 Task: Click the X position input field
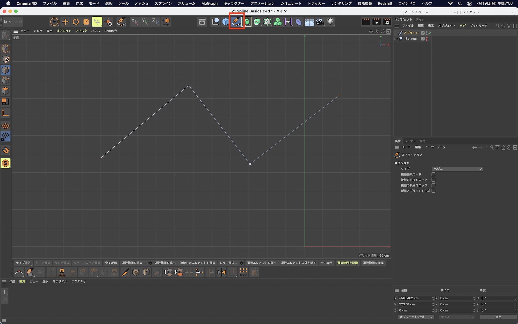414,298
